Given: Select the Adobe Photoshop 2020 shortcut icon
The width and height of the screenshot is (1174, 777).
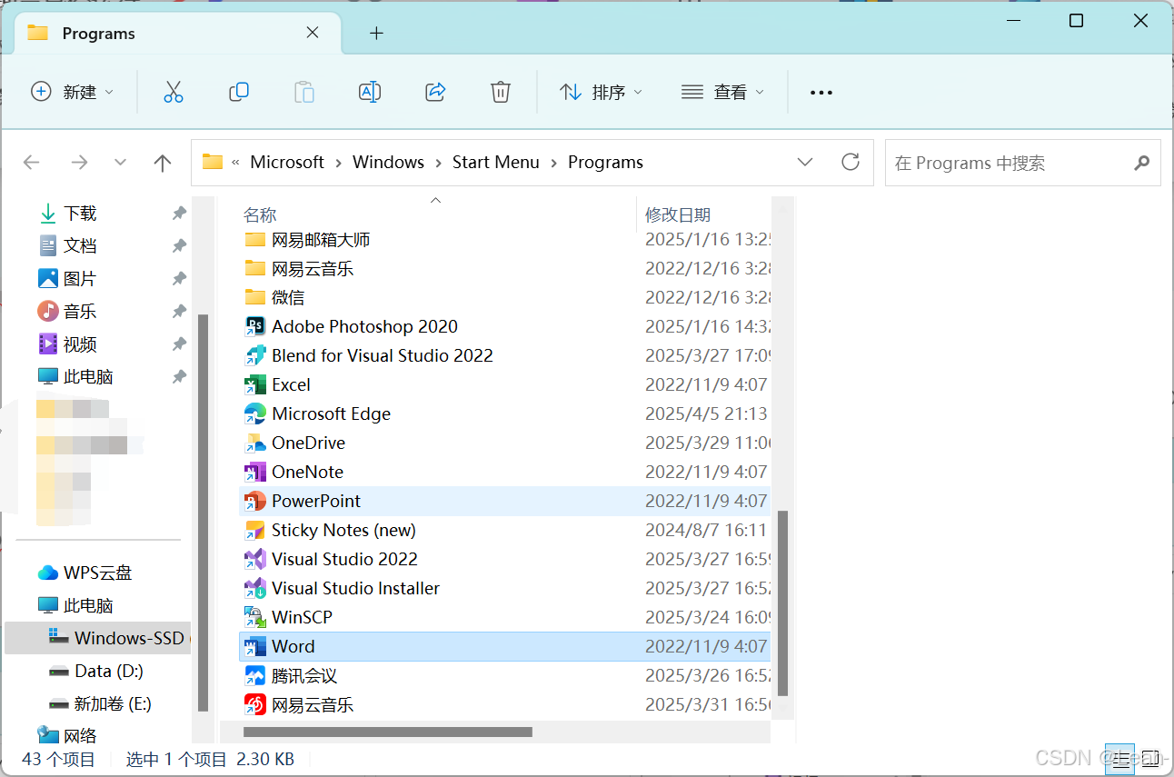Looking at the screenshot, I should [x=255, y=327].
